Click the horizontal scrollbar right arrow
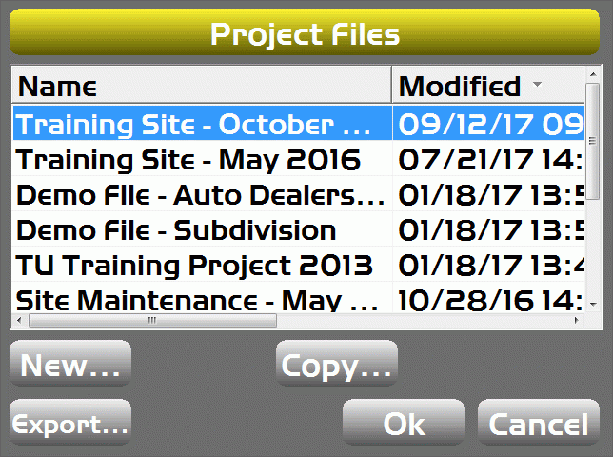The height and width of the screenshot is (457, 613). point(577,321)
